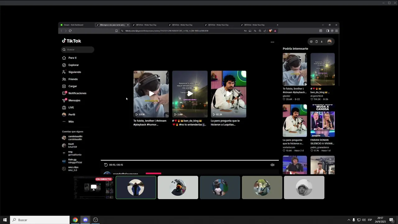Open Discord from the taskbar
The image size is (398, 224).
click(86, 220)
